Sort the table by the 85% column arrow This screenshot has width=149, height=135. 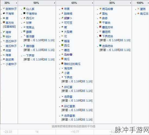pos(131,3)
